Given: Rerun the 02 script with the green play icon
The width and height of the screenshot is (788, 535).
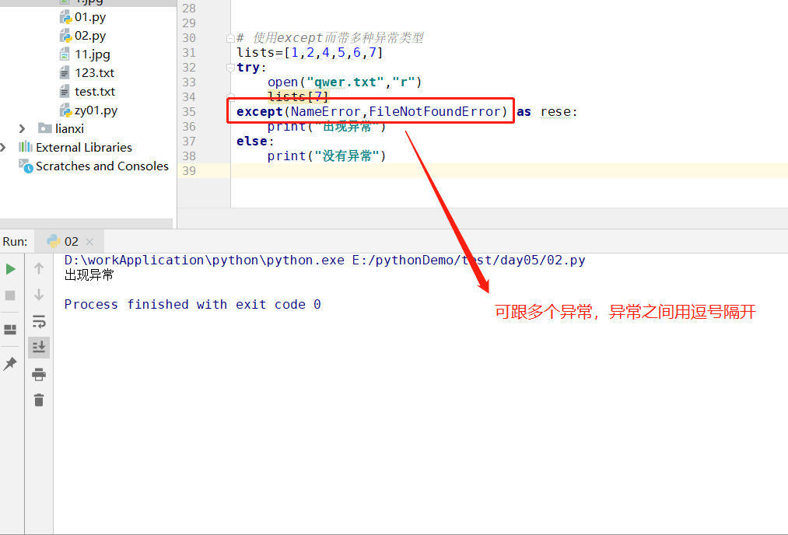Looking at the screenshot, I should point(11,269).
